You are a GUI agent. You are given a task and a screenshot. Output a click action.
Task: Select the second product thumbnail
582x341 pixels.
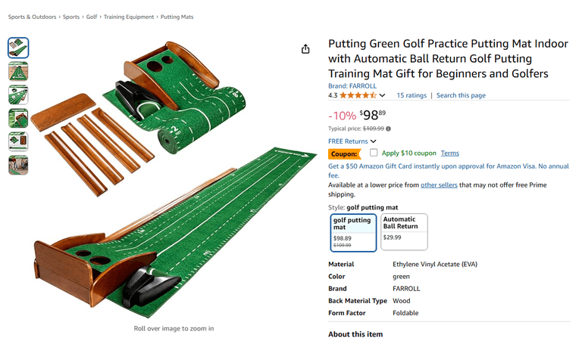[18, 71]
